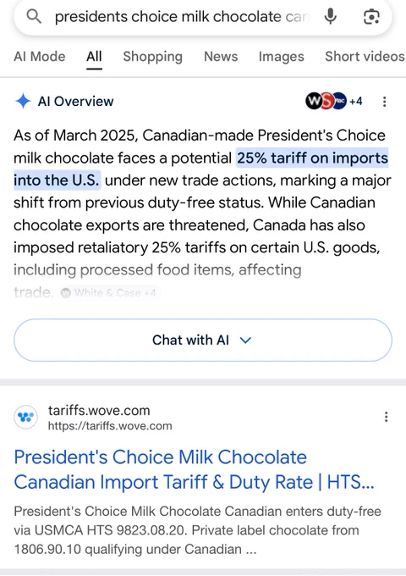Select the All results tab
This screenshot has height=576, width=406.
click(x=94, y=57)
